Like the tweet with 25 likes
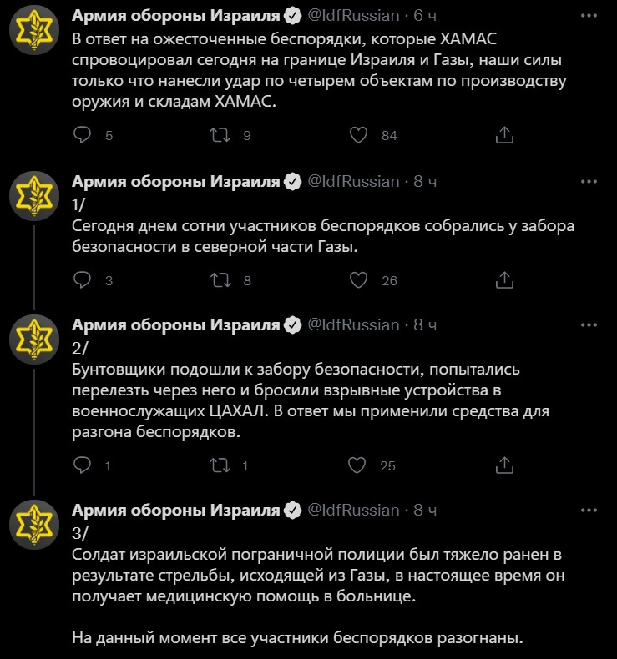 pyautogui.click(x=357, y=465)
